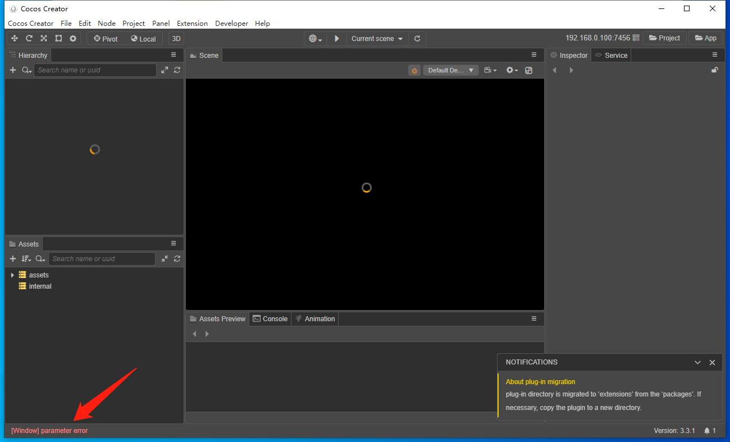Viewport: 730px width, 442px height.
Task: Refresh the Assets panel
Action: click(x=177, y=259)
